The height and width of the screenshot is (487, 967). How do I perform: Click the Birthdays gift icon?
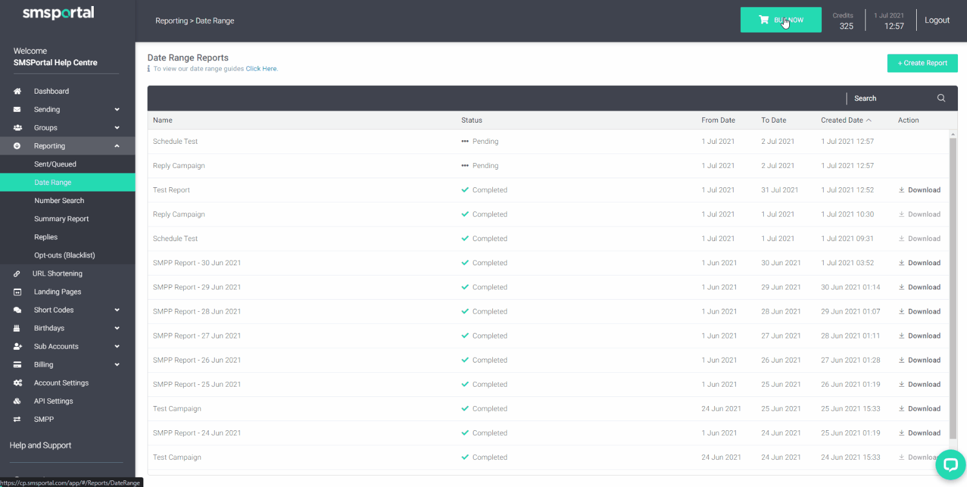17,328
